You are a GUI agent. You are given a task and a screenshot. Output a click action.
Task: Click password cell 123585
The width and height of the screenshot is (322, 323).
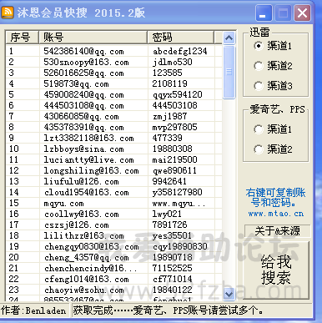tap(168, 73)
